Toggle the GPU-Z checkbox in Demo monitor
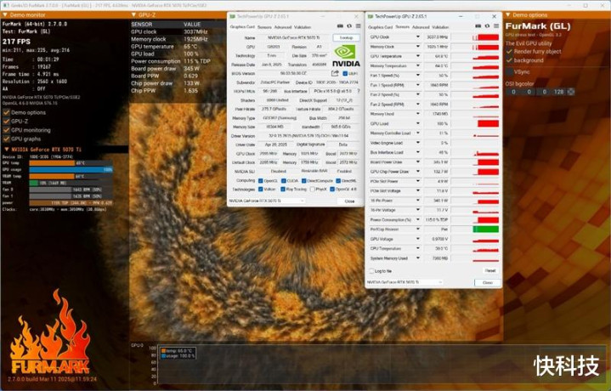 pos(6,121)
